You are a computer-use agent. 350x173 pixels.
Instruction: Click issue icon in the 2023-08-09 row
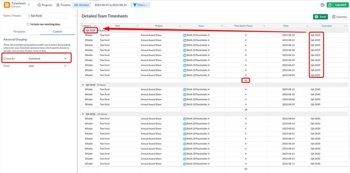pyautogui.click(x=185, y=104)
